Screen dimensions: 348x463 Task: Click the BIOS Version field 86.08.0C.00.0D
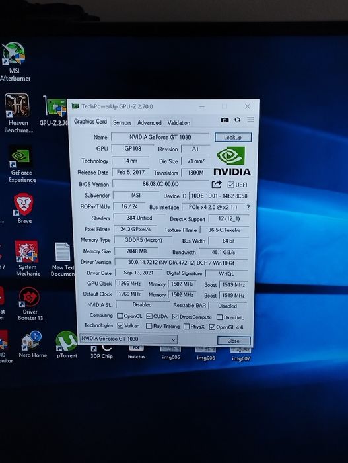160,184
